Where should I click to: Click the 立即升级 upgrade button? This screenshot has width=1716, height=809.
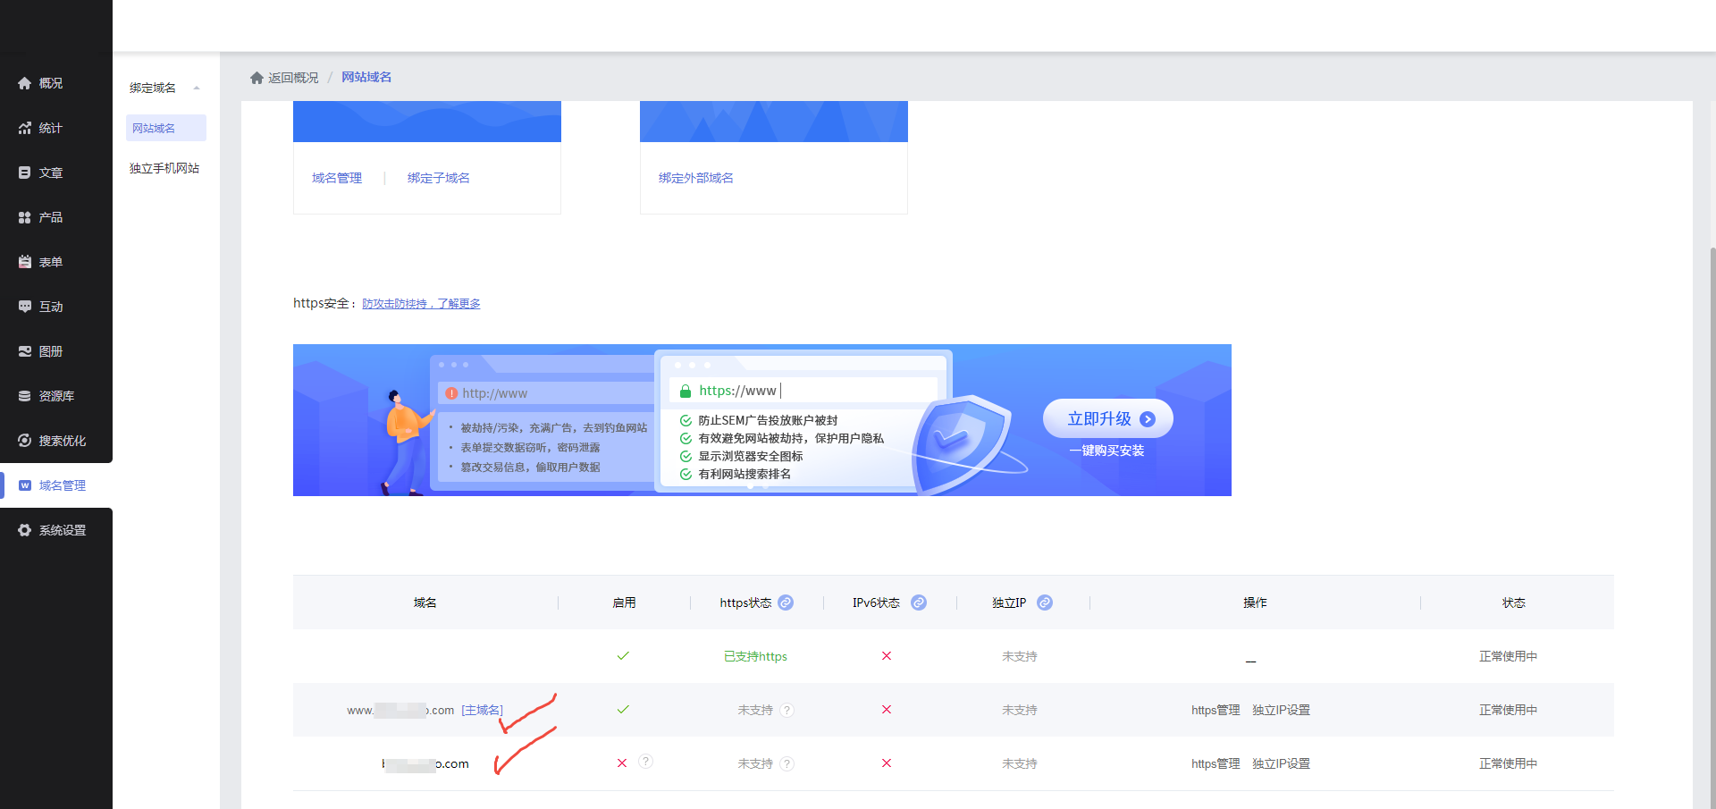[x=1107, y=419]
